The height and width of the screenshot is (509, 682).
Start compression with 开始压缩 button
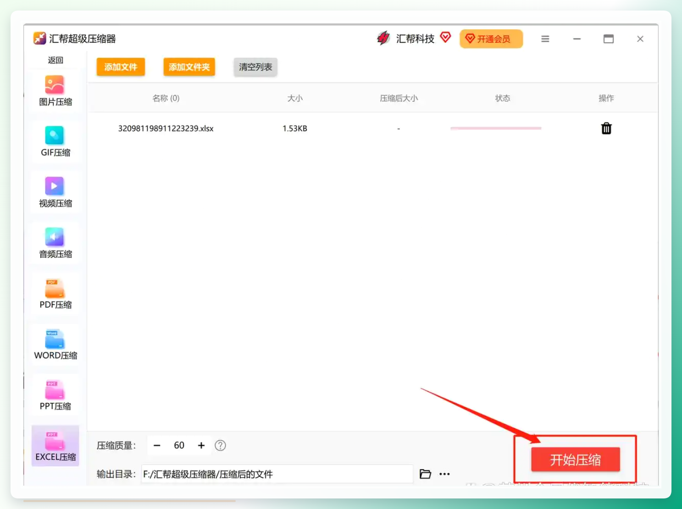pyautogui.click(x=575, y=459)
